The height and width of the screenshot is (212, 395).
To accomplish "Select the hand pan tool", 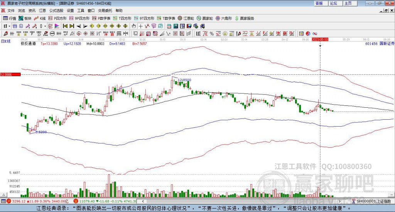I will [134, 26].
